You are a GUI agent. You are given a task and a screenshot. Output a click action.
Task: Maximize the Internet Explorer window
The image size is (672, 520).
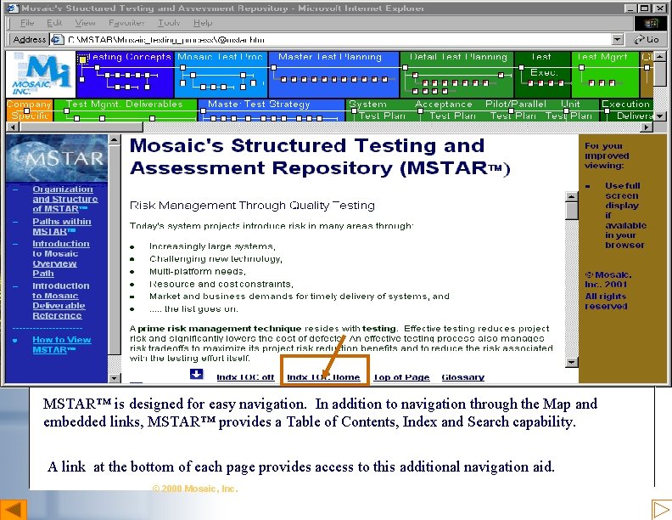(x=644, y=8)
